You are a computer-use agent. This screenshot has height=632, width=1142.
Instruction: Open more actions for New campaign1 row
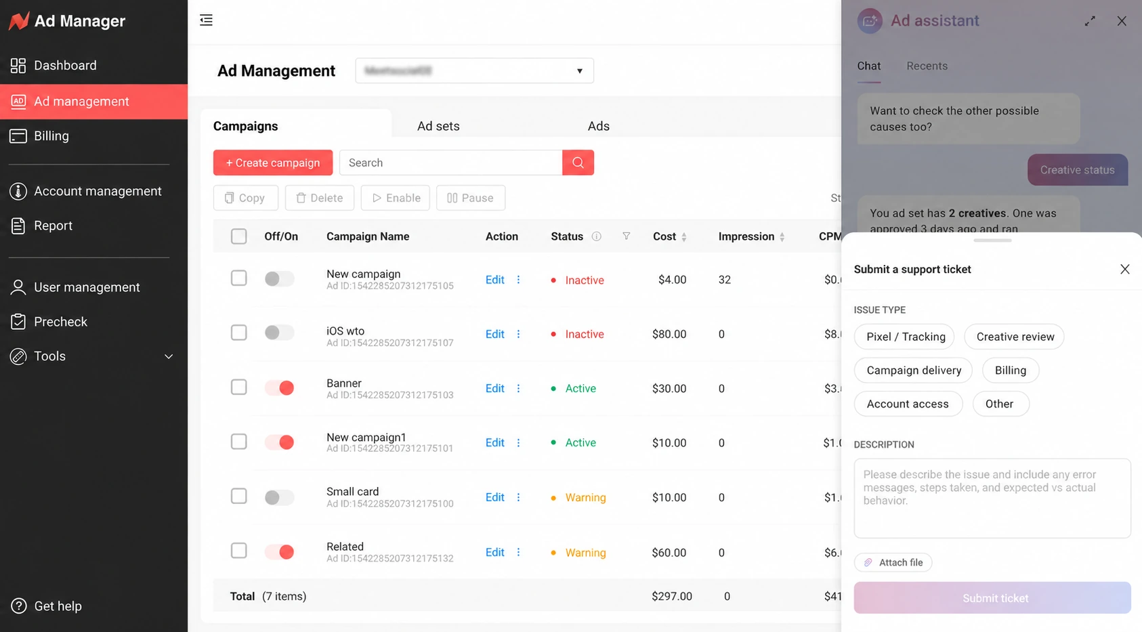point(519,442)
